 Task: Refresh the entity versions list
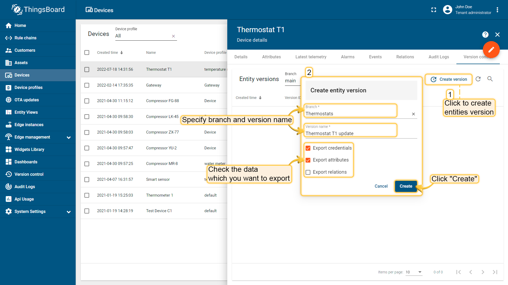click(x=478, y=79)
